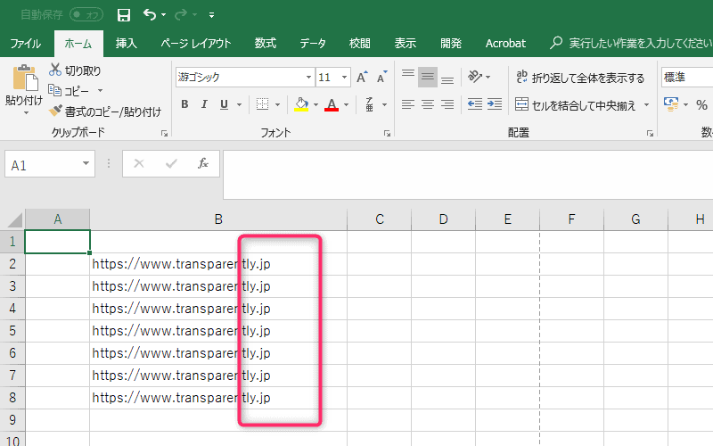Click the decrease indent icon
Image resolution: width=713 pixels, height=446 pixels.
475,104
